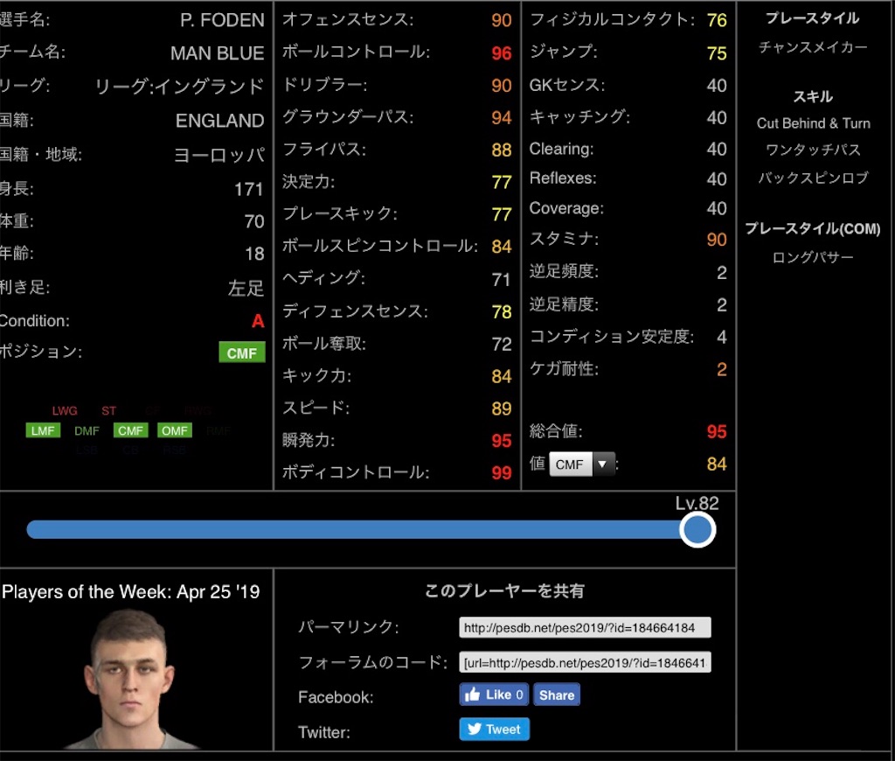Click the LMF position box

click(43, 430)
